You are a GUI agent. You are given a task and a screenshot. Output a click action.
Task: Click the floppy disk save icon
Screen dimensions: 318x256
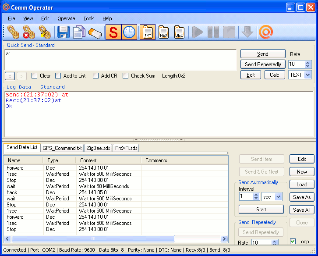coord(63,32)
